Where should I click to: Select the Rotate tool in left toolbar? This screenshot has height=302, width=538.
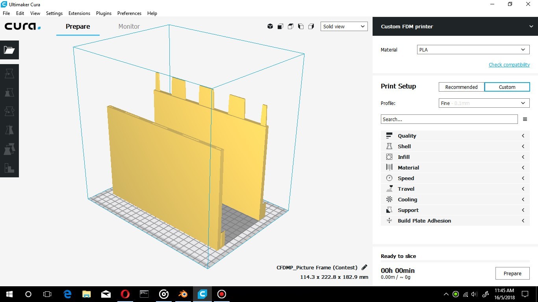(x=9, y=111)
